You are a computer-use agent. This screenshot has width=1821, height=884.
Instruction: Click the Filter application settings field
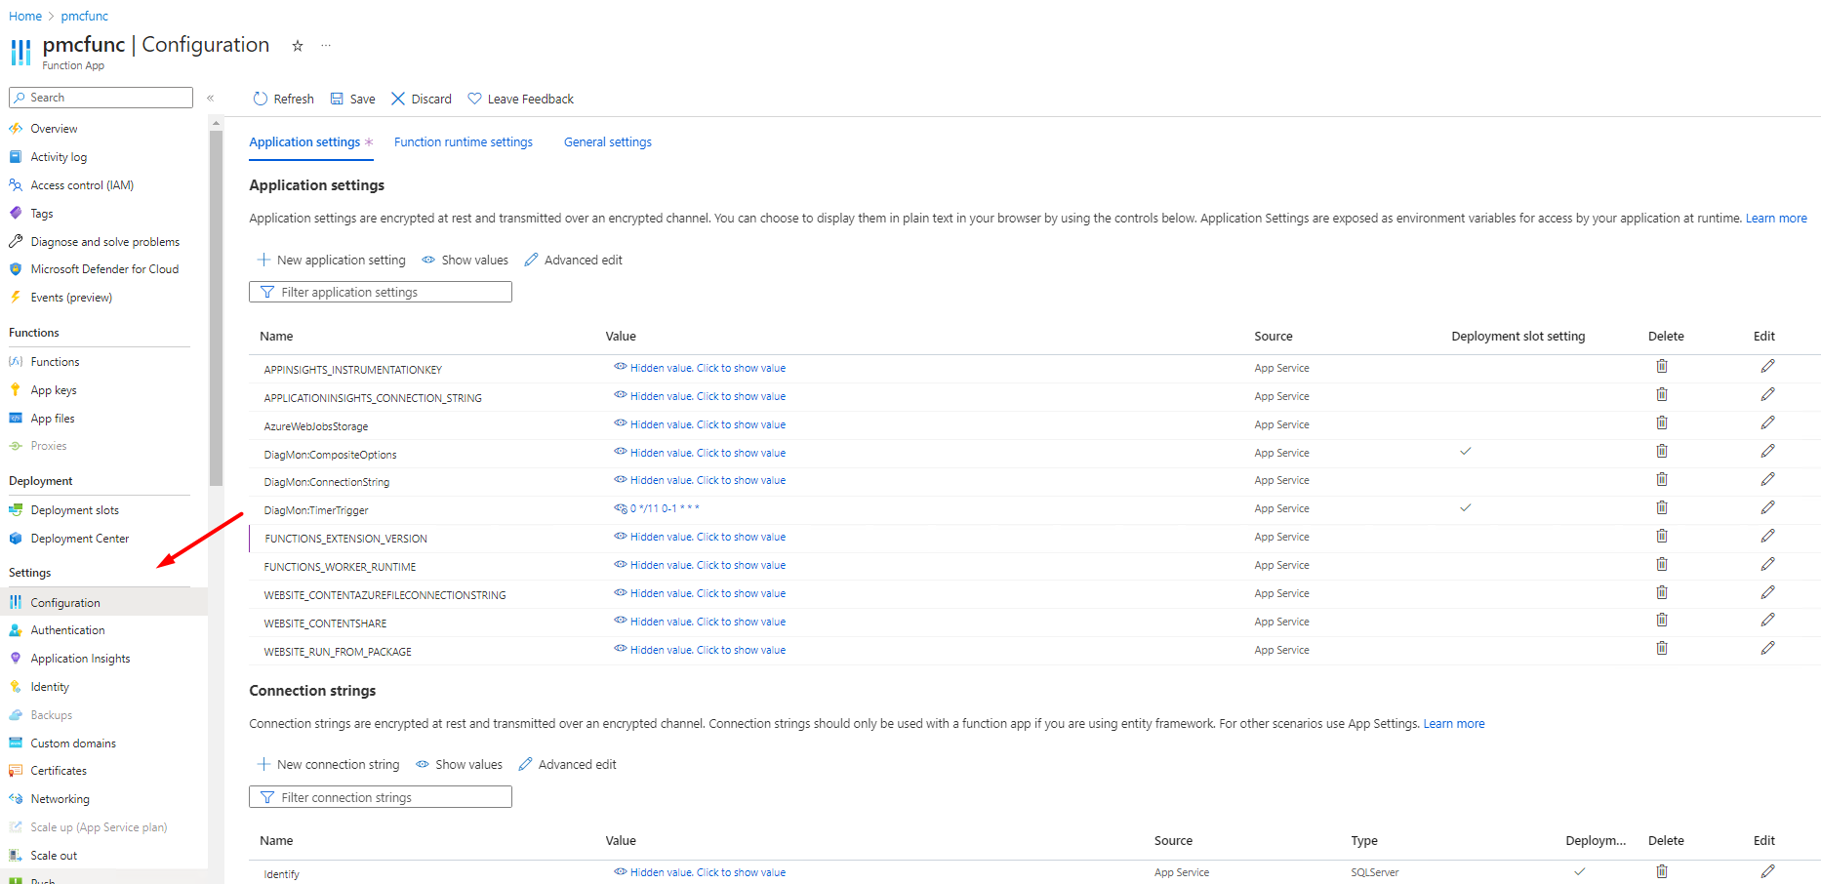coord(381,292)
